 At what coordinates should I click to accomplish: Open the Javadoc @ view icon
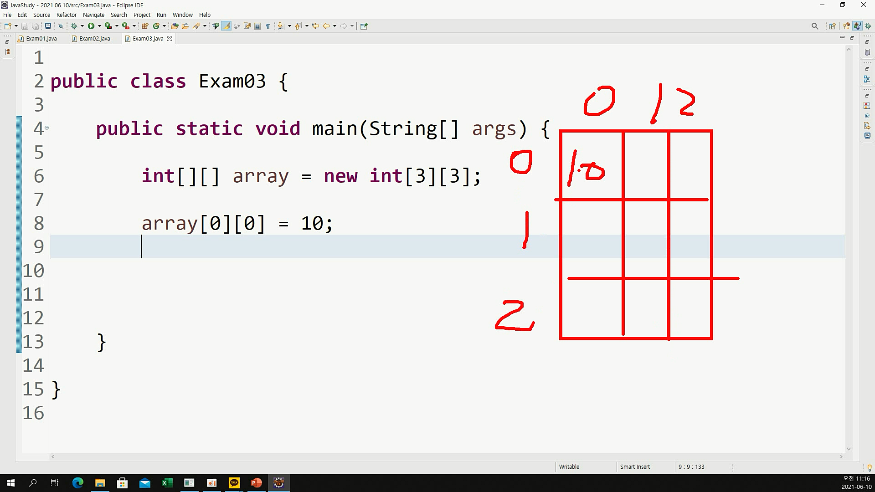pos(867,116)
